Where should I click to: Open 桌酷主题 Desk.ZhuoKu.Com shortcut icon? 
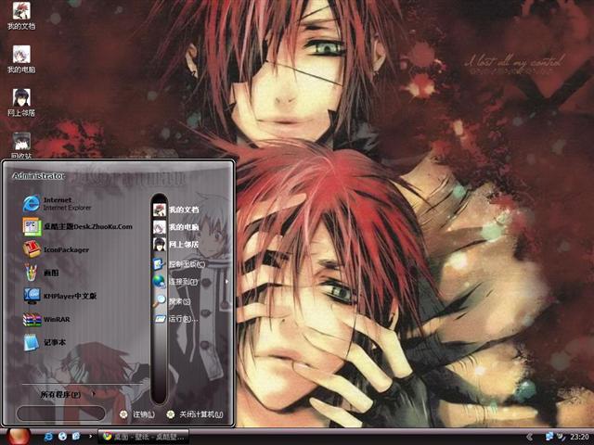32,226
